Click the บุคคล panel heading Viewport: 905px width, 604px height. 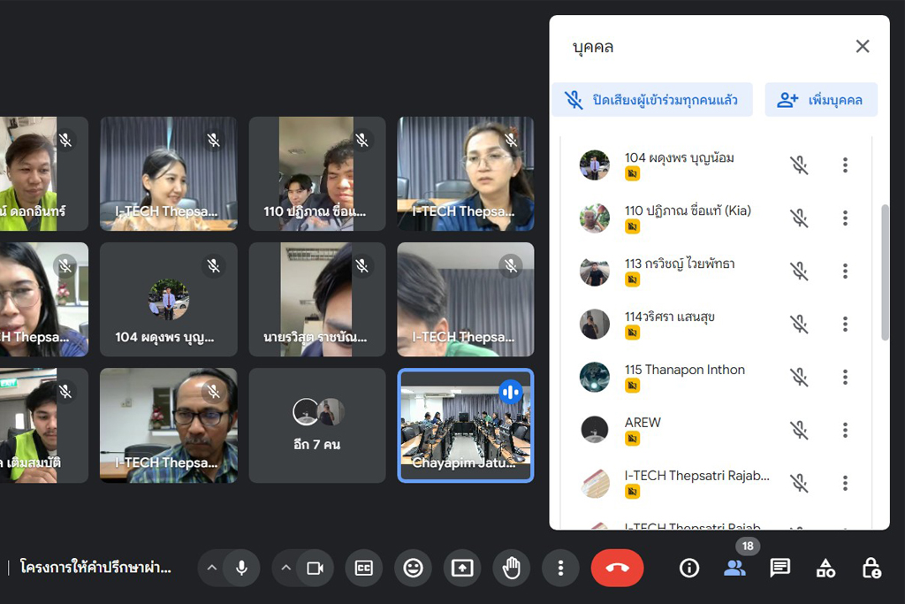pyautogui.click(x=593, y=47)
